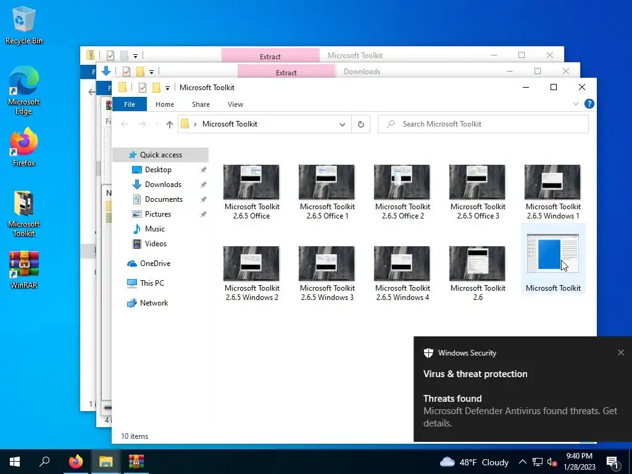Click Extract tab in the back Microsoft Toolkit window
632x474 pixels.
(x=270, y=56)
